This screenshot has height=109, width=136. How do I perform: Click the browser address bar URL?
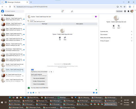click(x=32, y=7)
